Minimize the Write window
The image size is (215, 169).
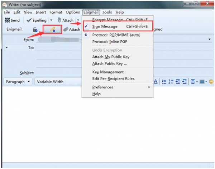pyautogui.click(x=188, y=4)
